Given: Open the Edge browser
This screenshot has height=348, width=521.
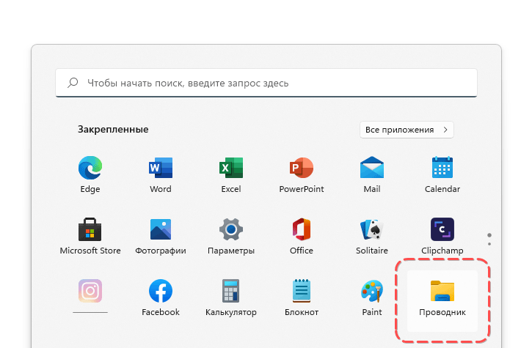Looking at the screenshot, I should (90, 174).
